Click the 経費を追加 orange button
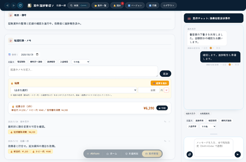The width and height of the screenshot is (246, 162). pos(160,83)
